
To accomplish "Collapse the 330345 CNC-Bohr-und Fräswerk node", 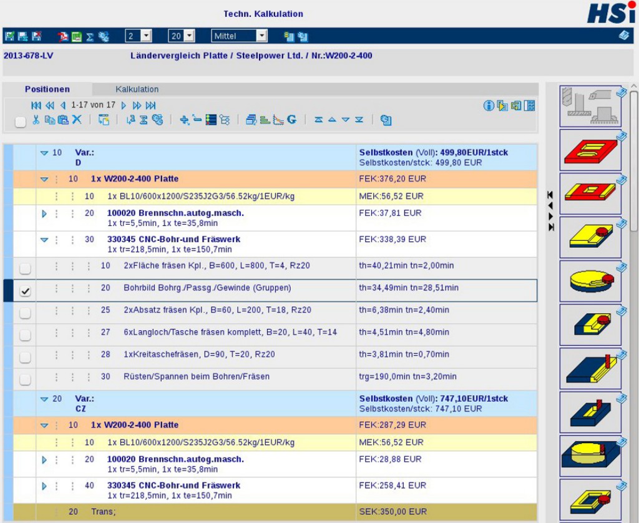I will pyautogui.click(x=44, y=240).
